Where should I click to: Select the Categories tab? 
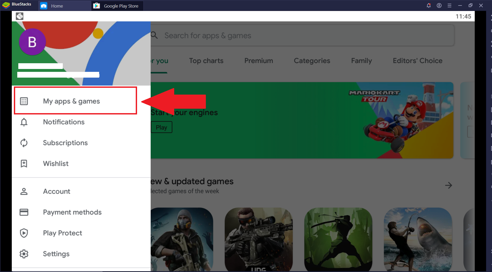(312, 61)
